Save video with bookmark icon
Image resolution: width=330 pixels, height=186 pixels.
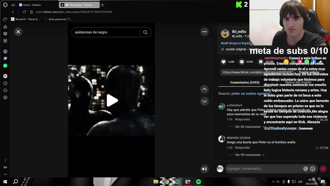click(261, 62)
